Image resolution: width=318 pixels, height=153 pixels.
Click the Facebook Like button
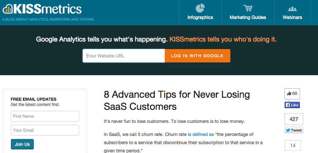[292, 105]
